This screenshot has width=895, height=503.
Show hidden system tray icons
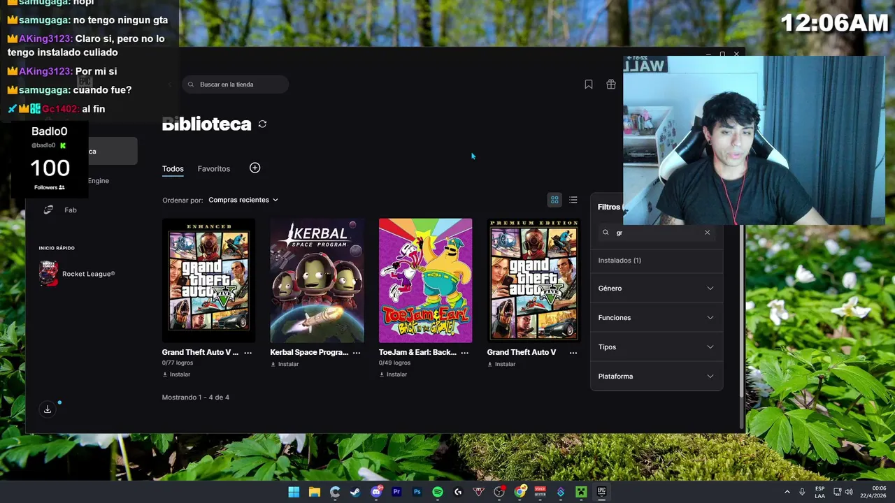click(x=787, y=492)
